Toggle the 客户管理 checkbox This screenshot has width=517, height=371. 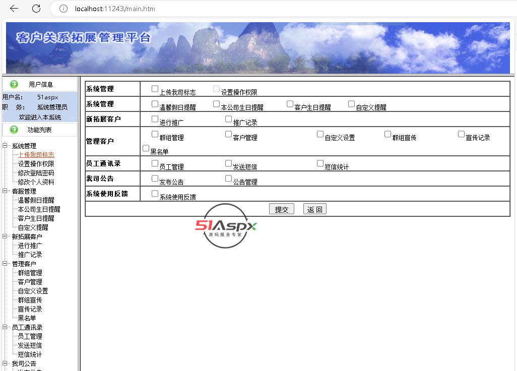click(228, 134)
